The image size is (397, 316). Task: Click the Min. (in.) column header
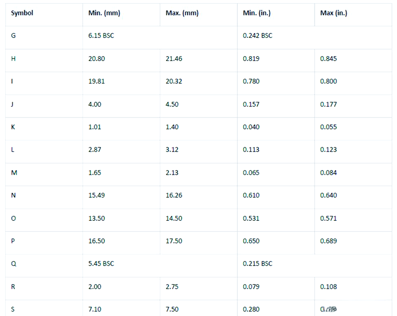tap(257, 13)
